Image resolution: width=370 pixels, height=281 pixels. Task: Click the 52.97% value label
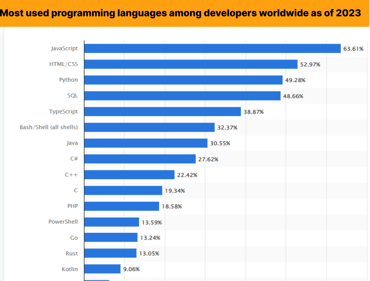point(310,65)
